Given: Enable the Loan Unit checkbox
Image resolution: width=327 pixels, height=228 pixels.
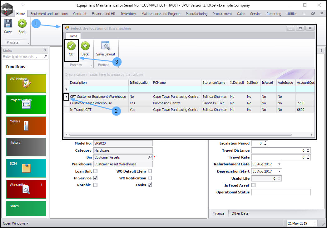Looking at the screenshot, I should (x=96, y=171).
